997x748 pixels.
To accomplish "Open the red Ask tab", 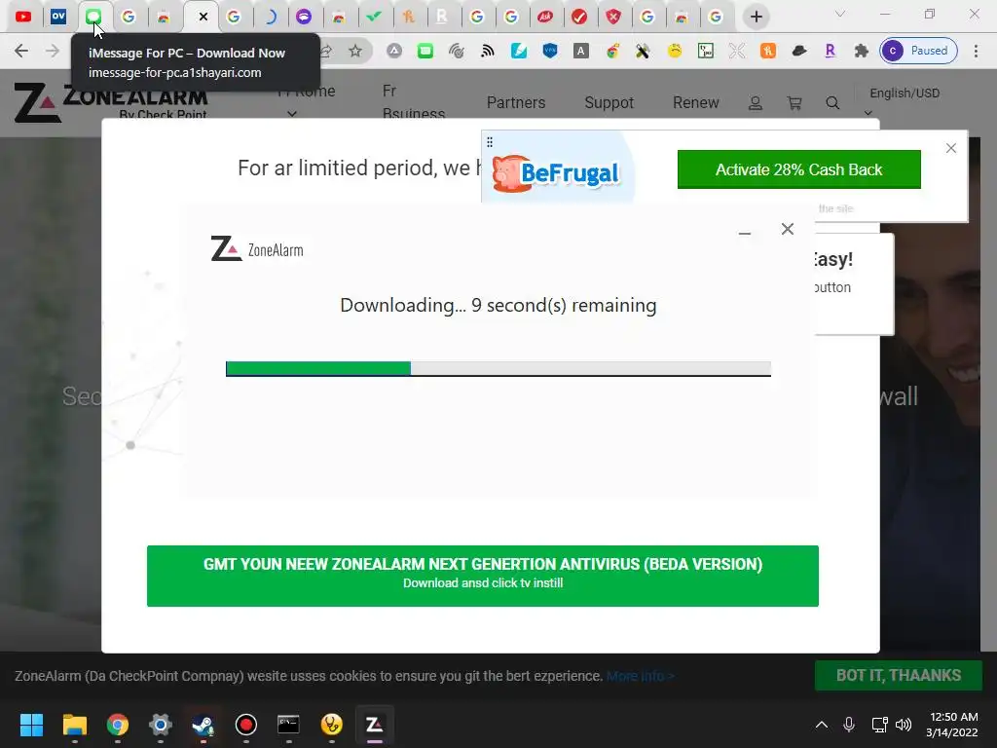I will click(x=545, y=18).
